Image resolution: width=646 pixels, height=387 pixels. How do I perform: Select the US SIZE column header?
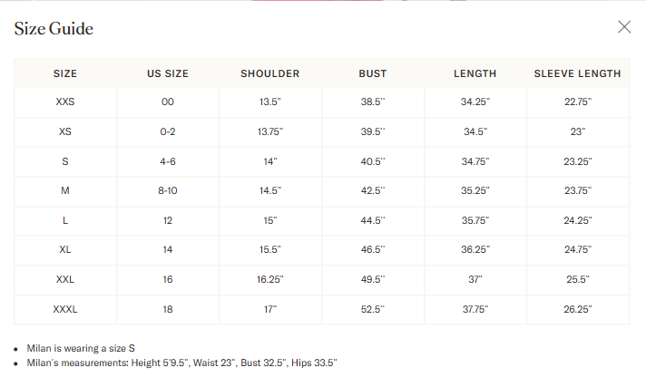pyautogui.click(x=168, y=73)
